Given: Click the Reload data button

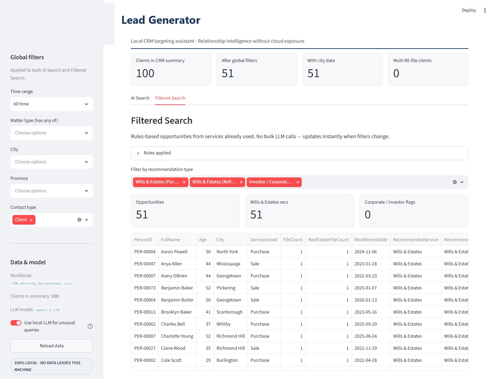Looking at the screenshot, I should coord(52,346).
